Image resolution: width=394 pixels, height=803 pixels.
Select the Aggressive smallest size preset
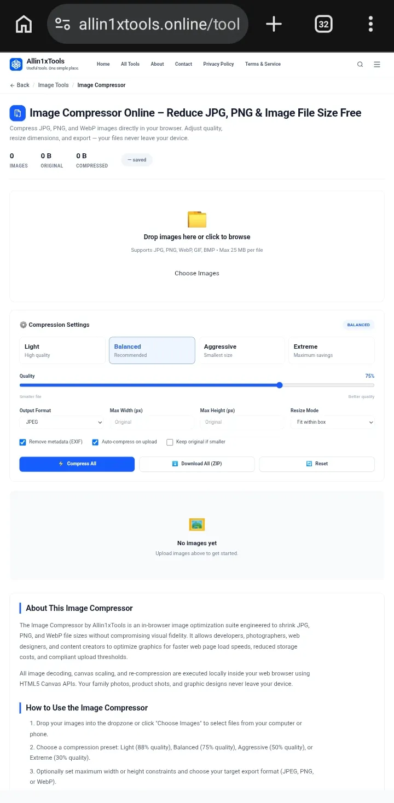point(242,350)
